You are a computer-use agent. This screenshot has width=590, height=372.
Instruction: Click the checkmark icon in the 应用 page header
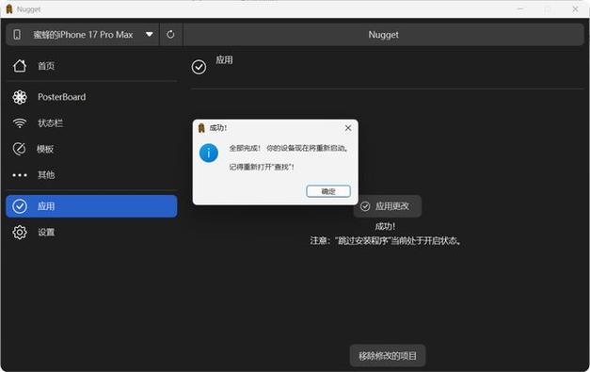coord(199,67)
